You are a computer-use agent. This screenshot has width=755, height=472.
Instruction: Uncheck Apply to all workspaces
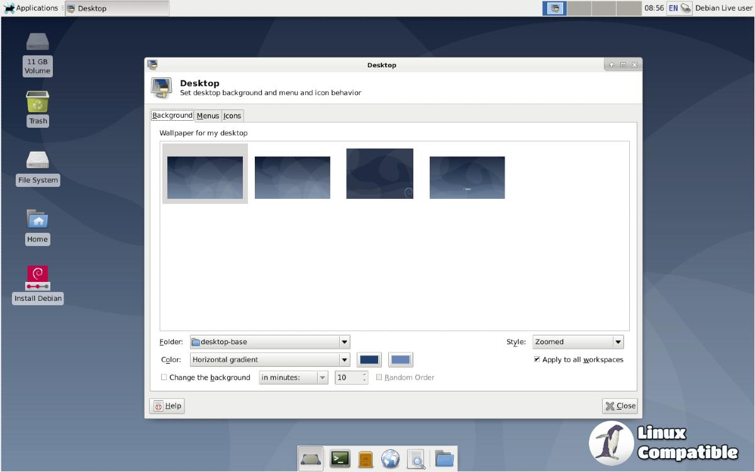[537, 360]
